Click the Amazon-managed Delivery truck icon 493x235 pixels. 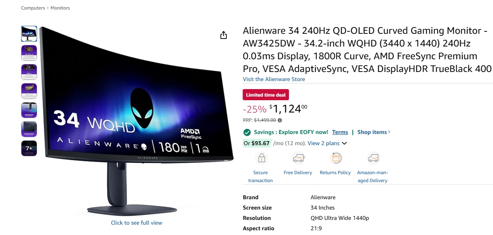point(373,158)
